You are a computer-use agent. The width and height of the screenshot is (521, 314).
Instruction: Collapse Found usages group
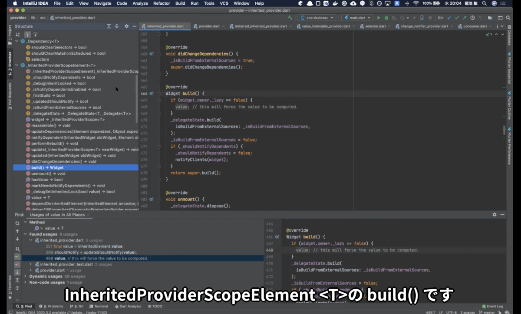tap(25, 234)
